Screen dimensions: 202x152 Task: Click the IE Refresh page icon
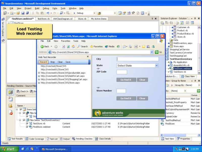[x=68, y=47]
